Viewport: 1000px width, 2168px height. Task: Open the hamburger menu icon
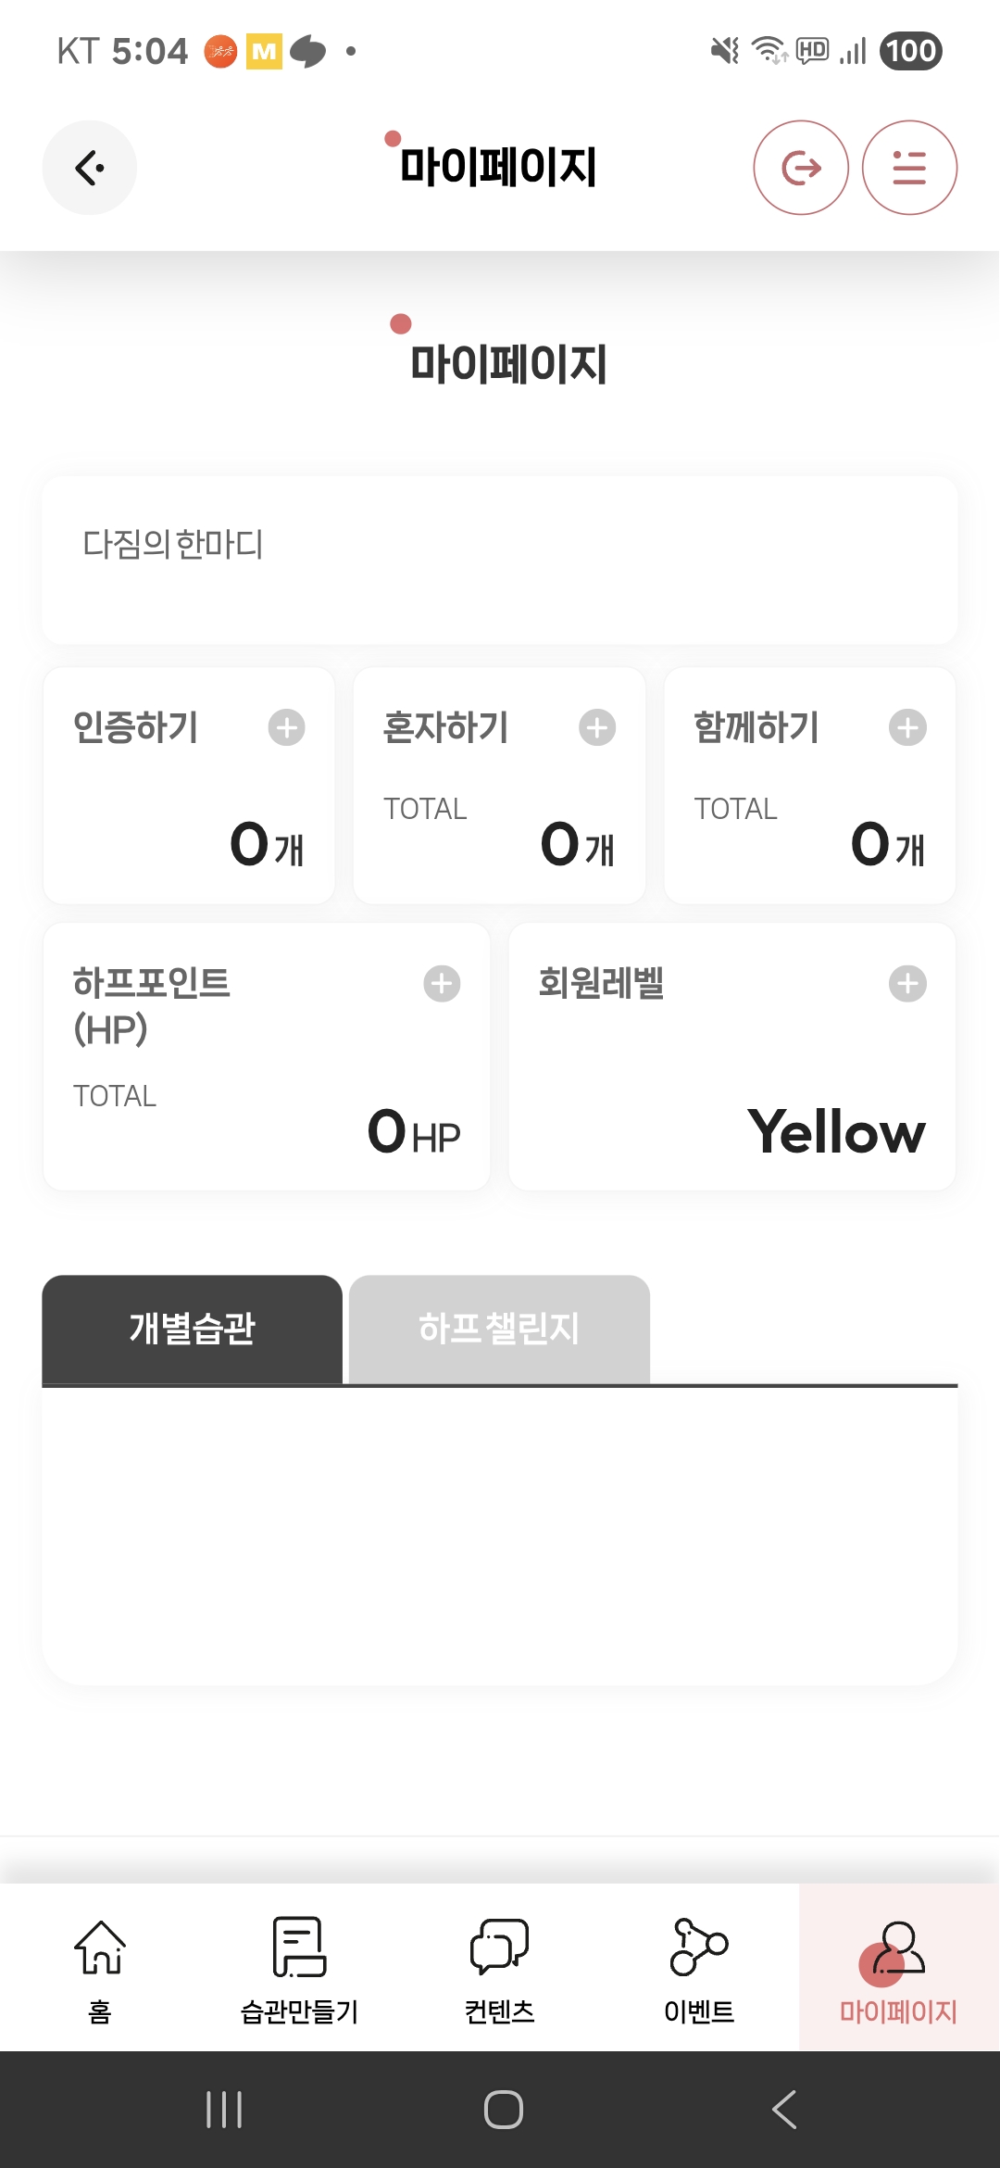pyautogui.click(x=909, y=168)
